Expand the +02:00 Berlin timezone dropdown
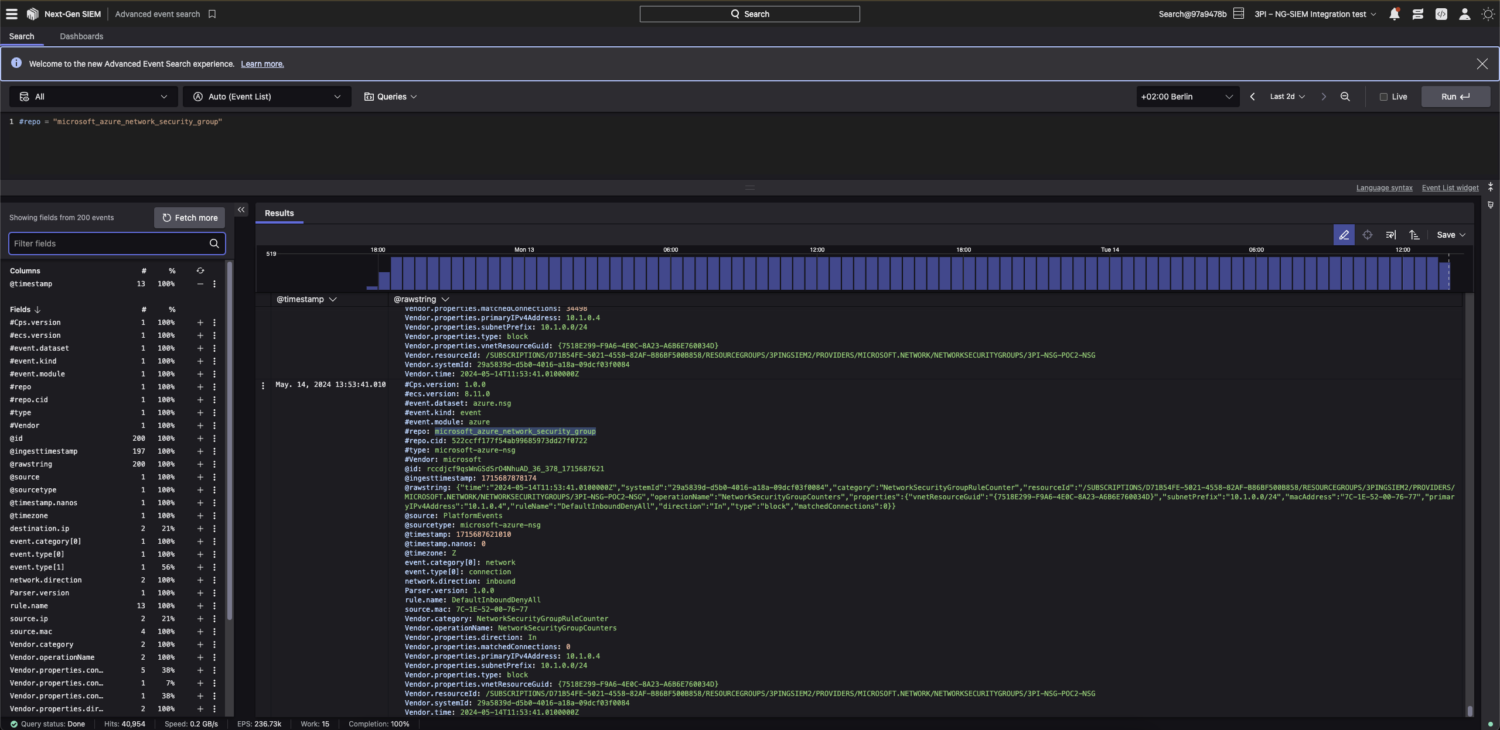Viewport: 1500px width, 730px height. pyautogui.click(x=1187, y=97)
